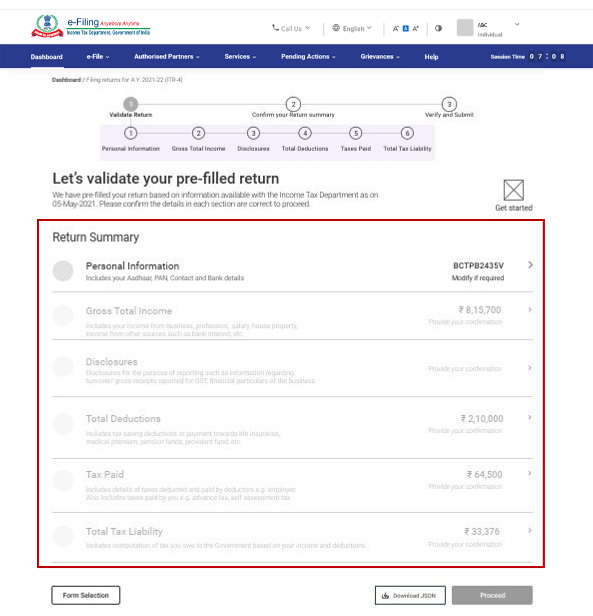Select sub-step 3 Disclosures circle
Screen dimensions: 593x616
coord(253,133)
